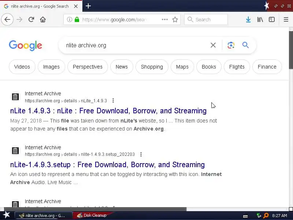Submit search with the blue magnifier
Image resolution: width=293 pixels, height=220 pixels.
pos(245,45)
